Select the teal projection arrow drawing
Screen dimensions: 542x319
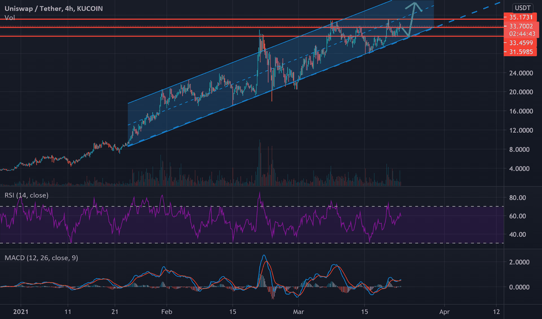(412, 19)
